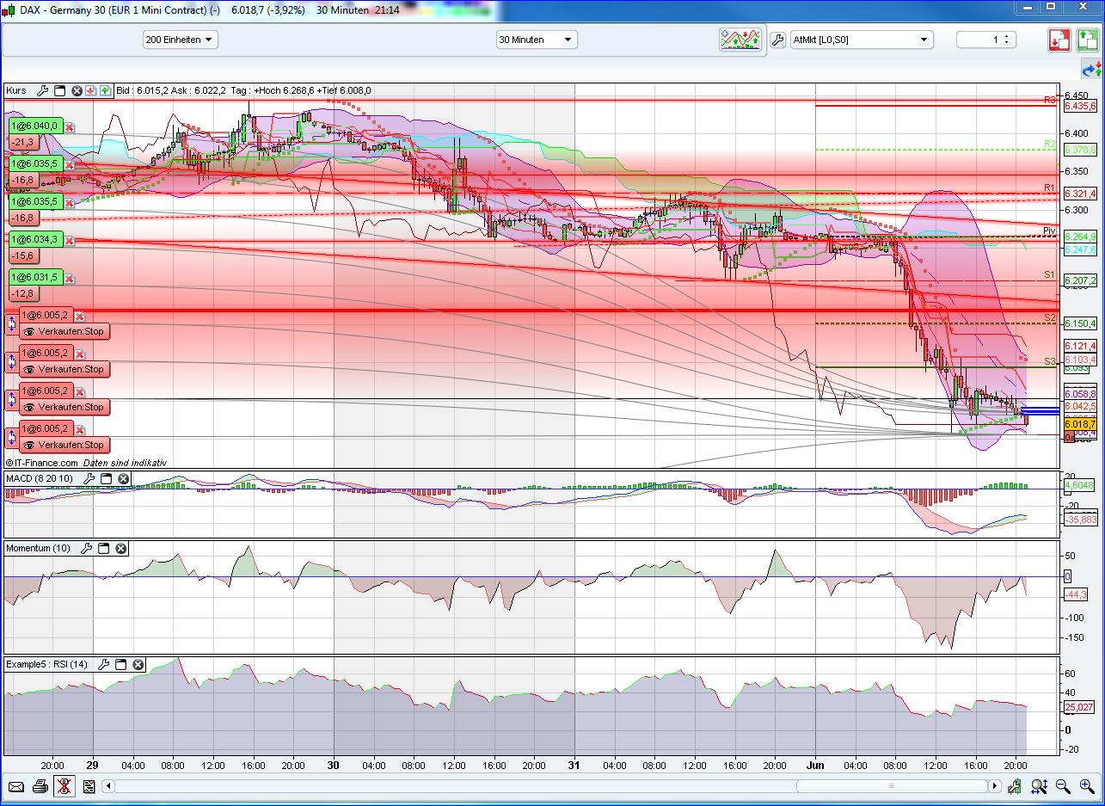Open the 200 Einheiten dropdown
The width and height of the screenshot is (1105, 806).
(181, 40)
